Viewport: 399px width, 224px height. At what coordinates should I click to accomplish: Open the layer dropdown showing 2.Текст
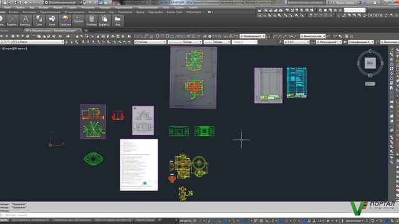click(x=32, y=42)
